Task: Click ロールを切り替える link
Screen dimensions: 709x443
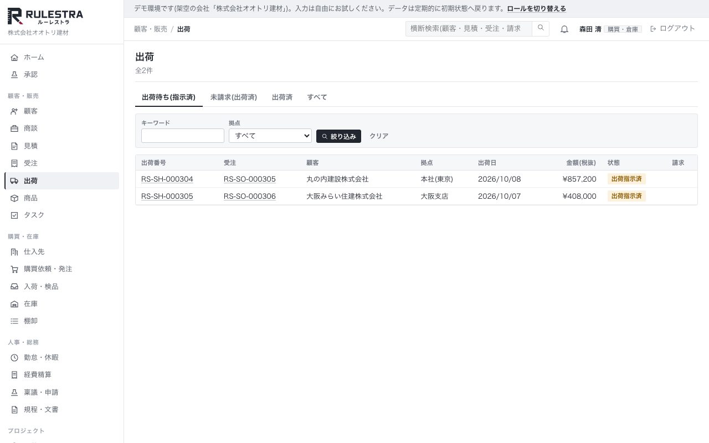Action: 536,9
